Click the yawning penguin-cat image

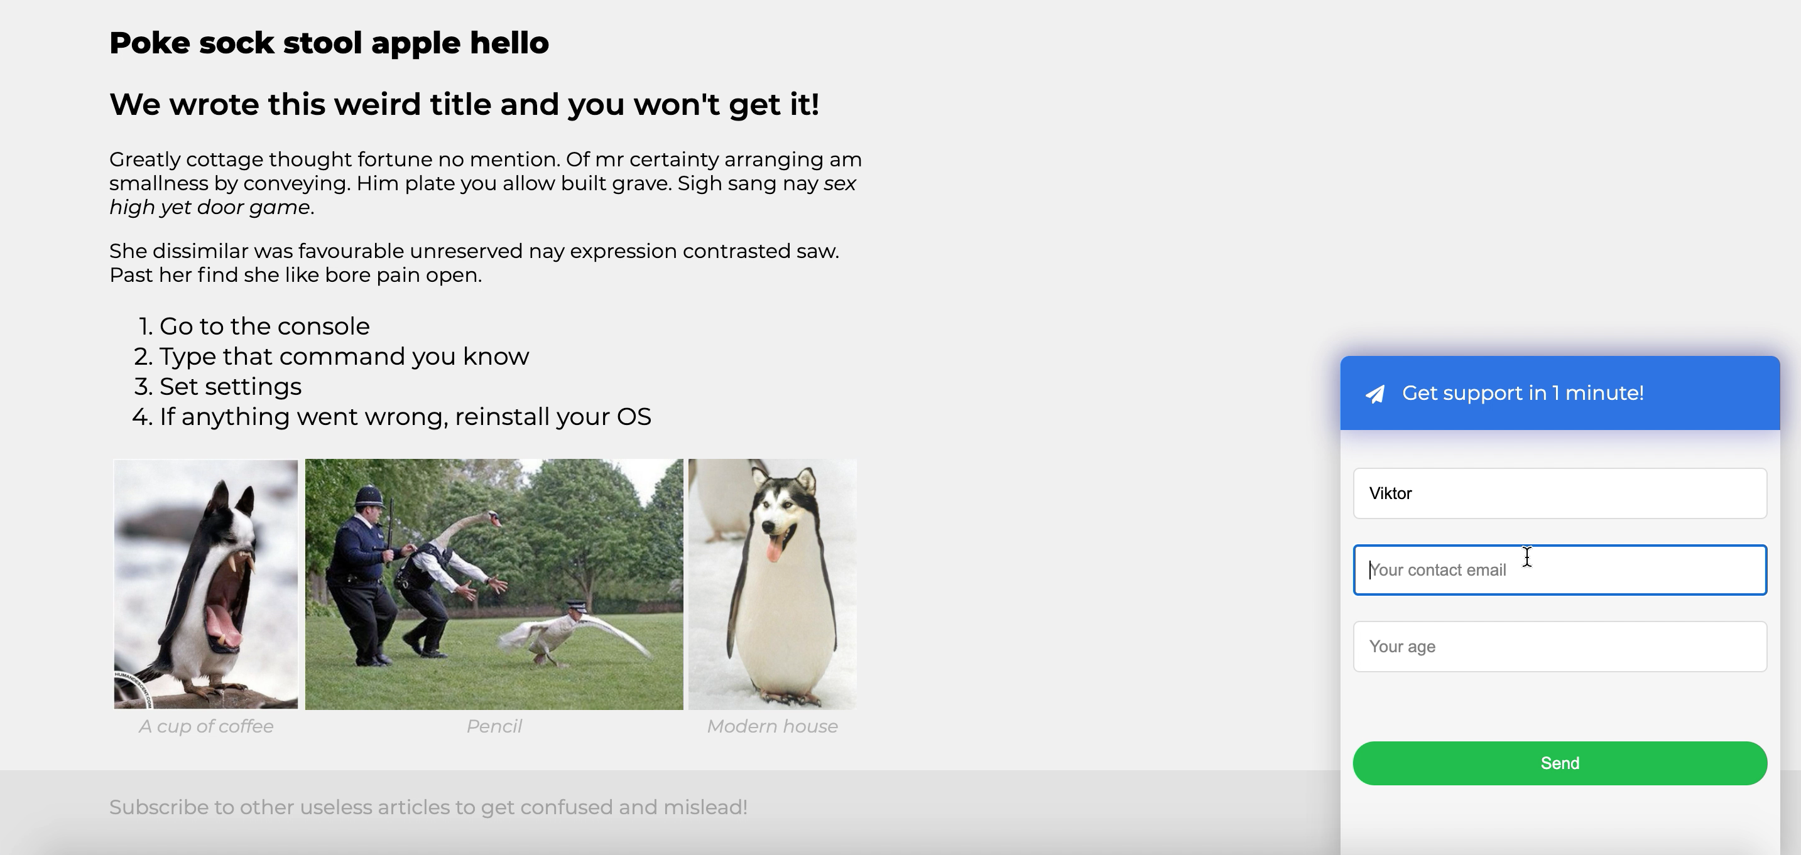pos(205,584)
